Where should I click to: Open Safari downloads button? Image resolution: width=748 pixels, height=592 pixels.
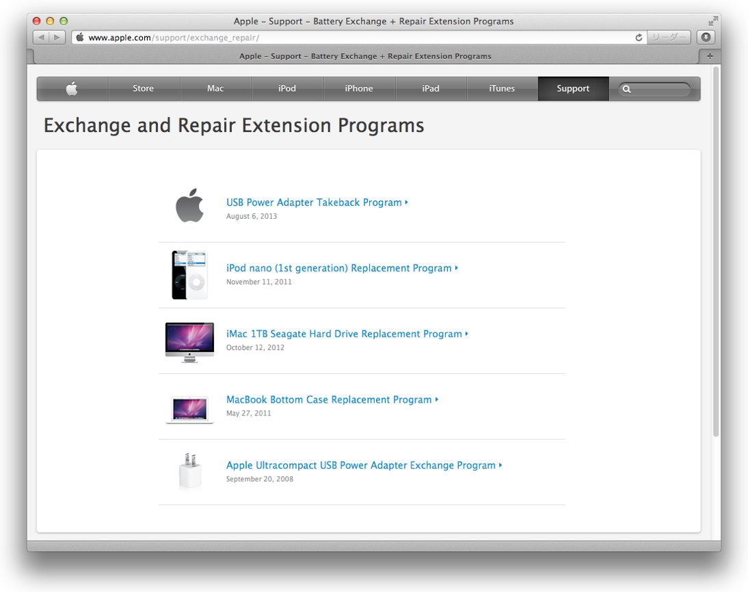tap(706, 37)
